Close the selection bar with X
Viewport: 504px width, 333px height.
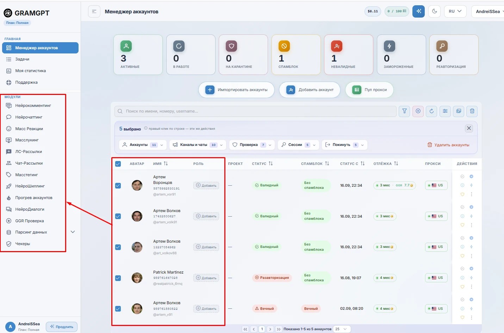[469, 128]
